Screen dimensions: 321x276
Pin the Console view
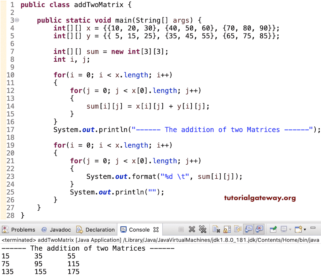272,229
